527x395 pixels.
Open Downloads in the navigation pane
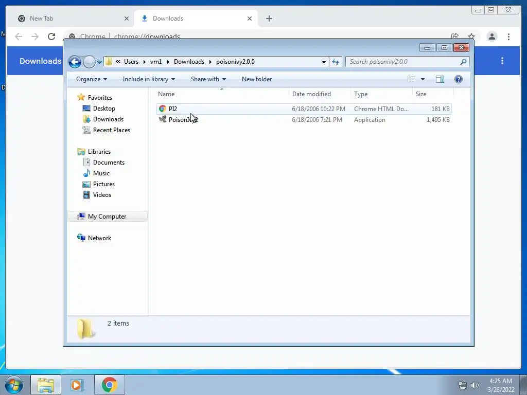pos(108,119)
